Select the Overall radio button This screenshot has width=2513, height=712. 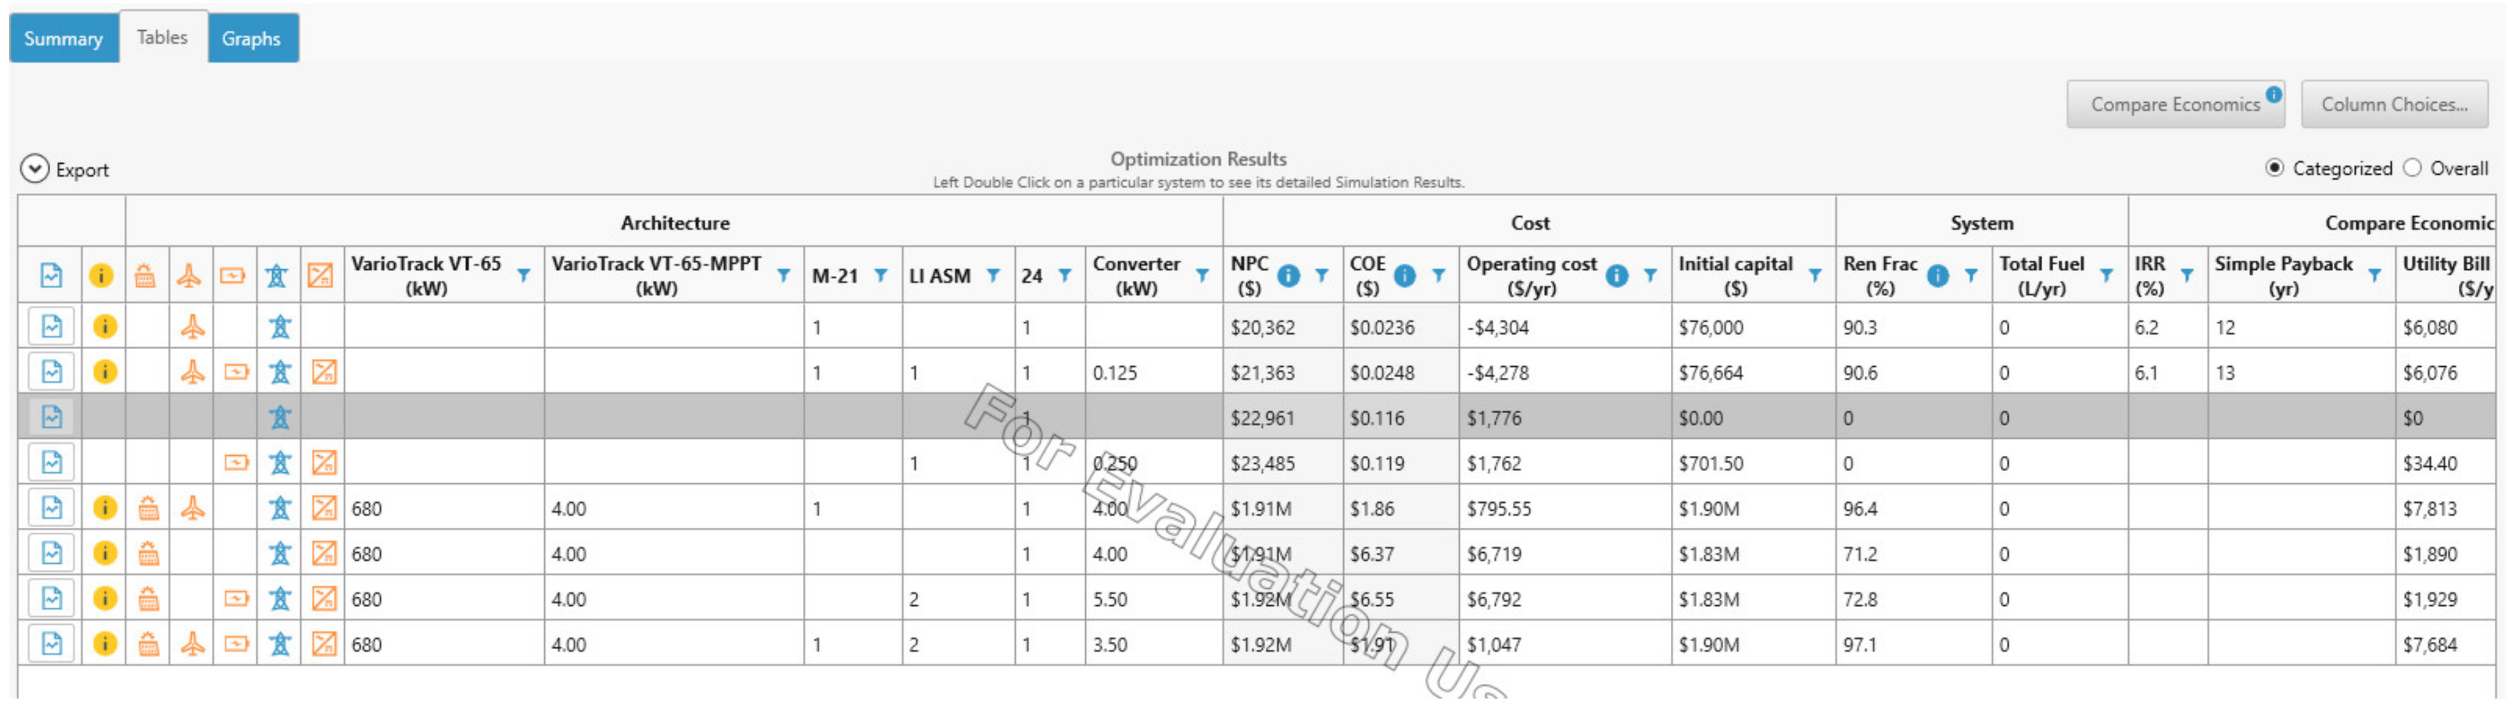(x=2411, y=168)
